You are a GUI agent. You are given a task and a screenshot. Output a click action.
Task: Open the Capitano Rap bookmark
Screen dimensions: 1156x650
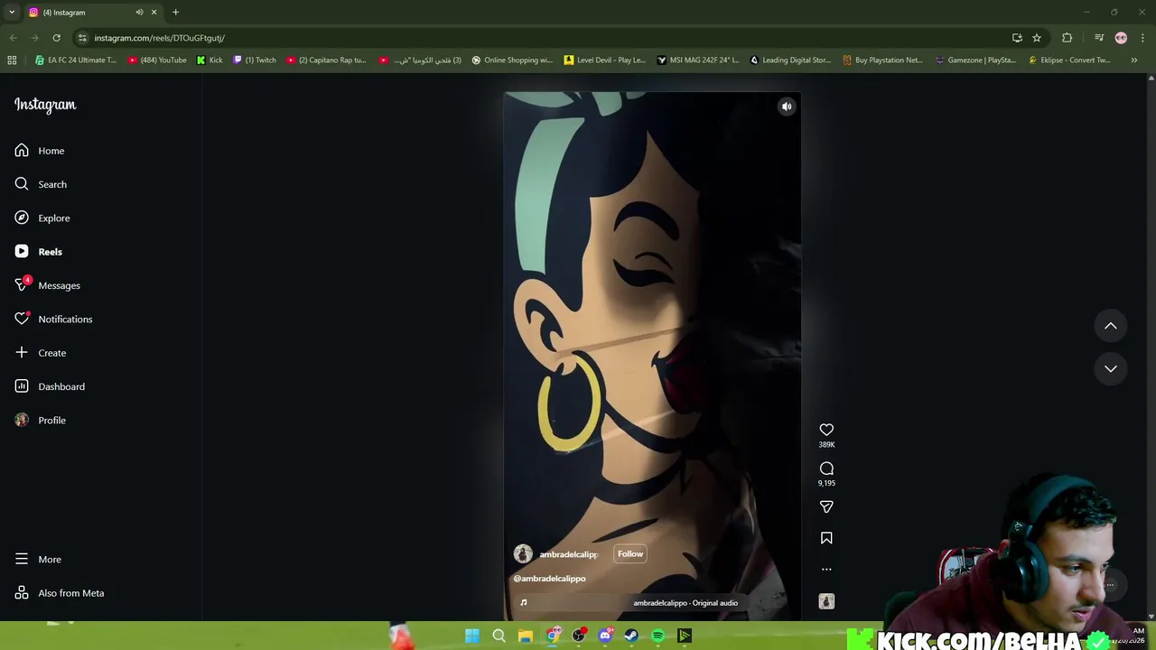(326, 60)
